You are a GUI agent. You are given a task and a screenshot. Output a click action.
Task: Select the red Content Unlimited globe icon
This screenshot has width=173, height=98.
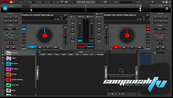(9, 80)
